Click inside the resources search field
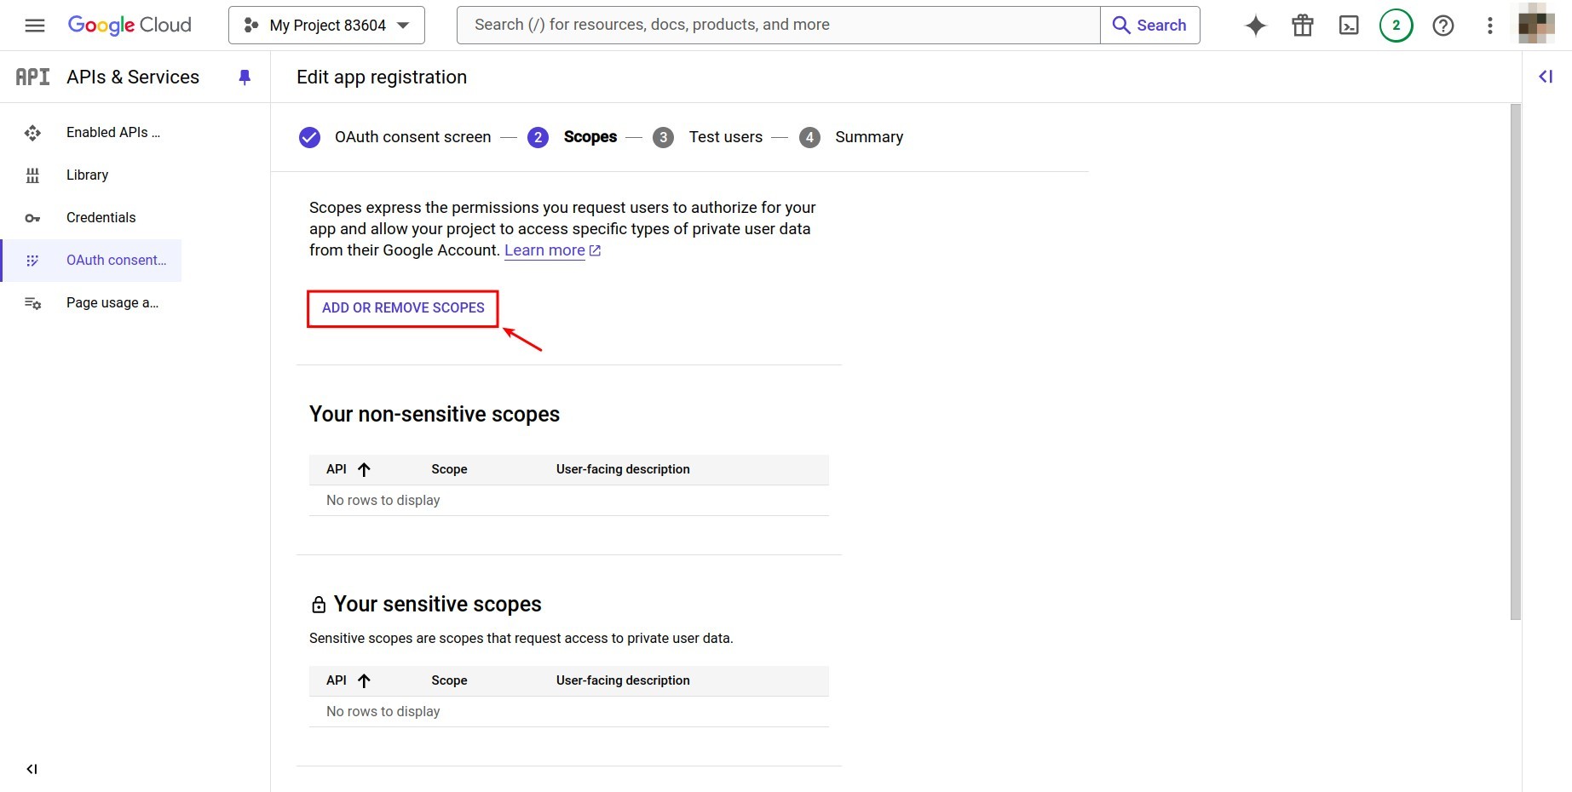The height and width of the screenshot is (792, 1572). pyautogui.click(x=767, y=25)
